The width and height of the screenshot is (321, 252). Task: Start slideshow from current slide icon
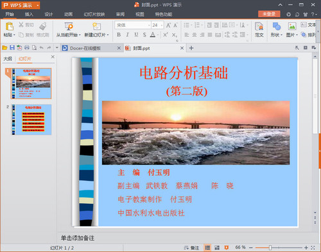[69, 26]
